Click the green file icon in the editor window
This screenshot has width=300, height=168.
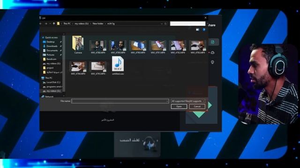click(212, 42)
